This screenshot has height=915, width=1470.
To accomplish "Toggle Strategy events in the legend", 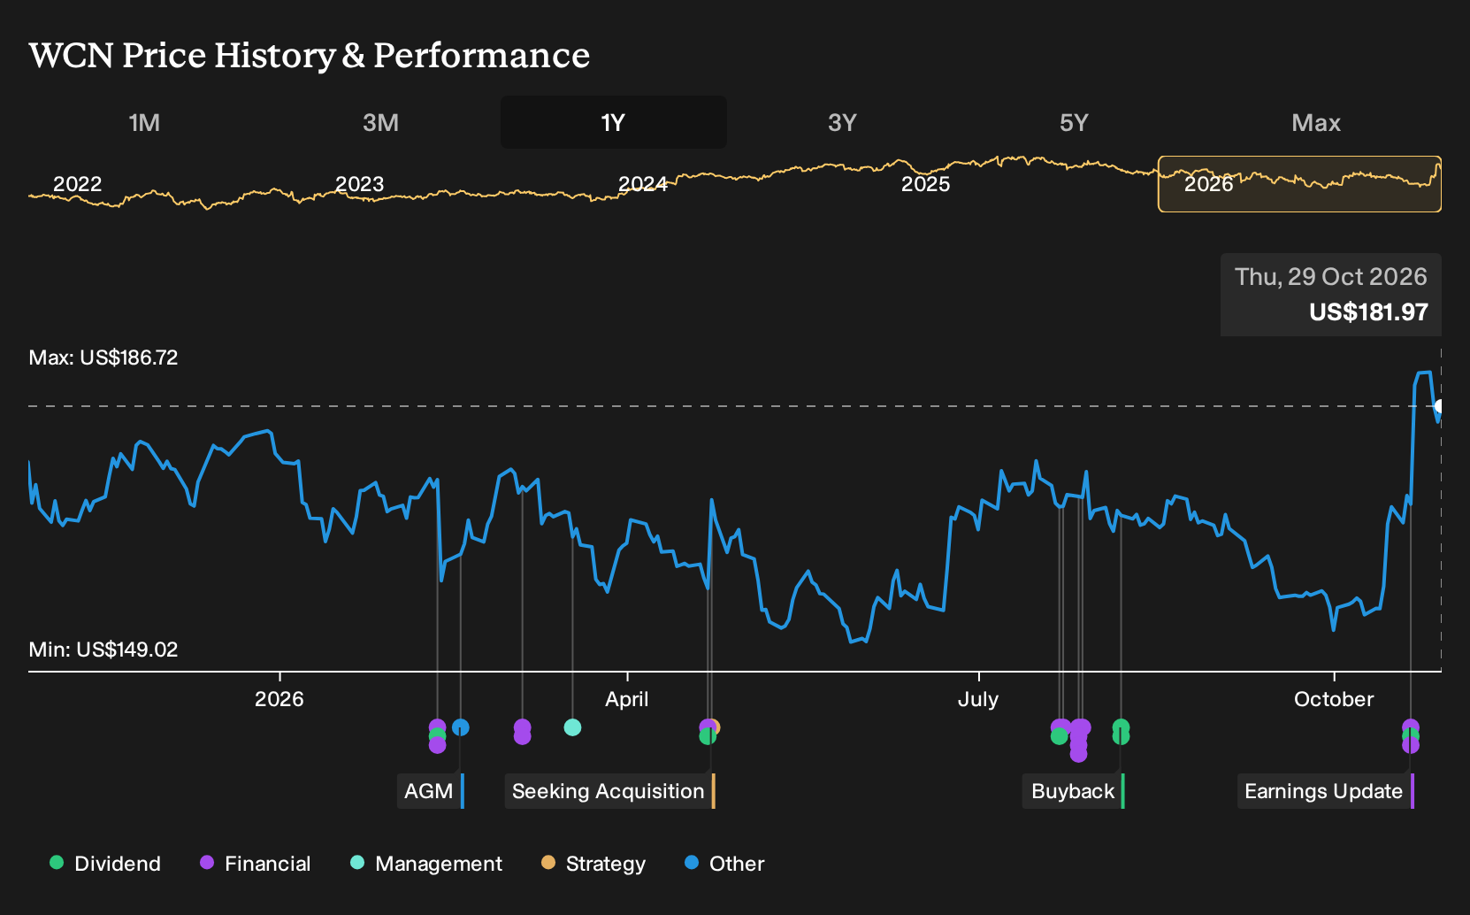I will [x=593, y=864].
